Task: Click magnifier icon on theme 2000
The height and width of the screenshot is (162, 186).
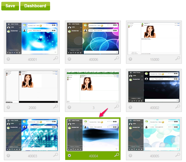Action: click(56, 107)
